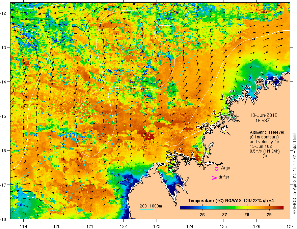
Task: Click the cyan 200 1000m isobath legend line
Action: point(146,209)
